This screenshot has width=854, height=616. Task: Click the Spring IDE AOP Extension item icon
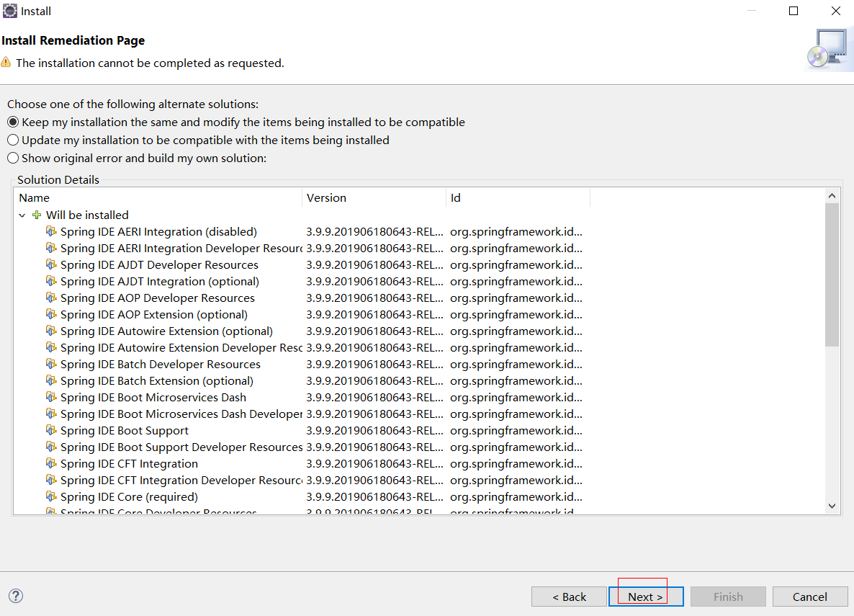(x=51, y=314)
